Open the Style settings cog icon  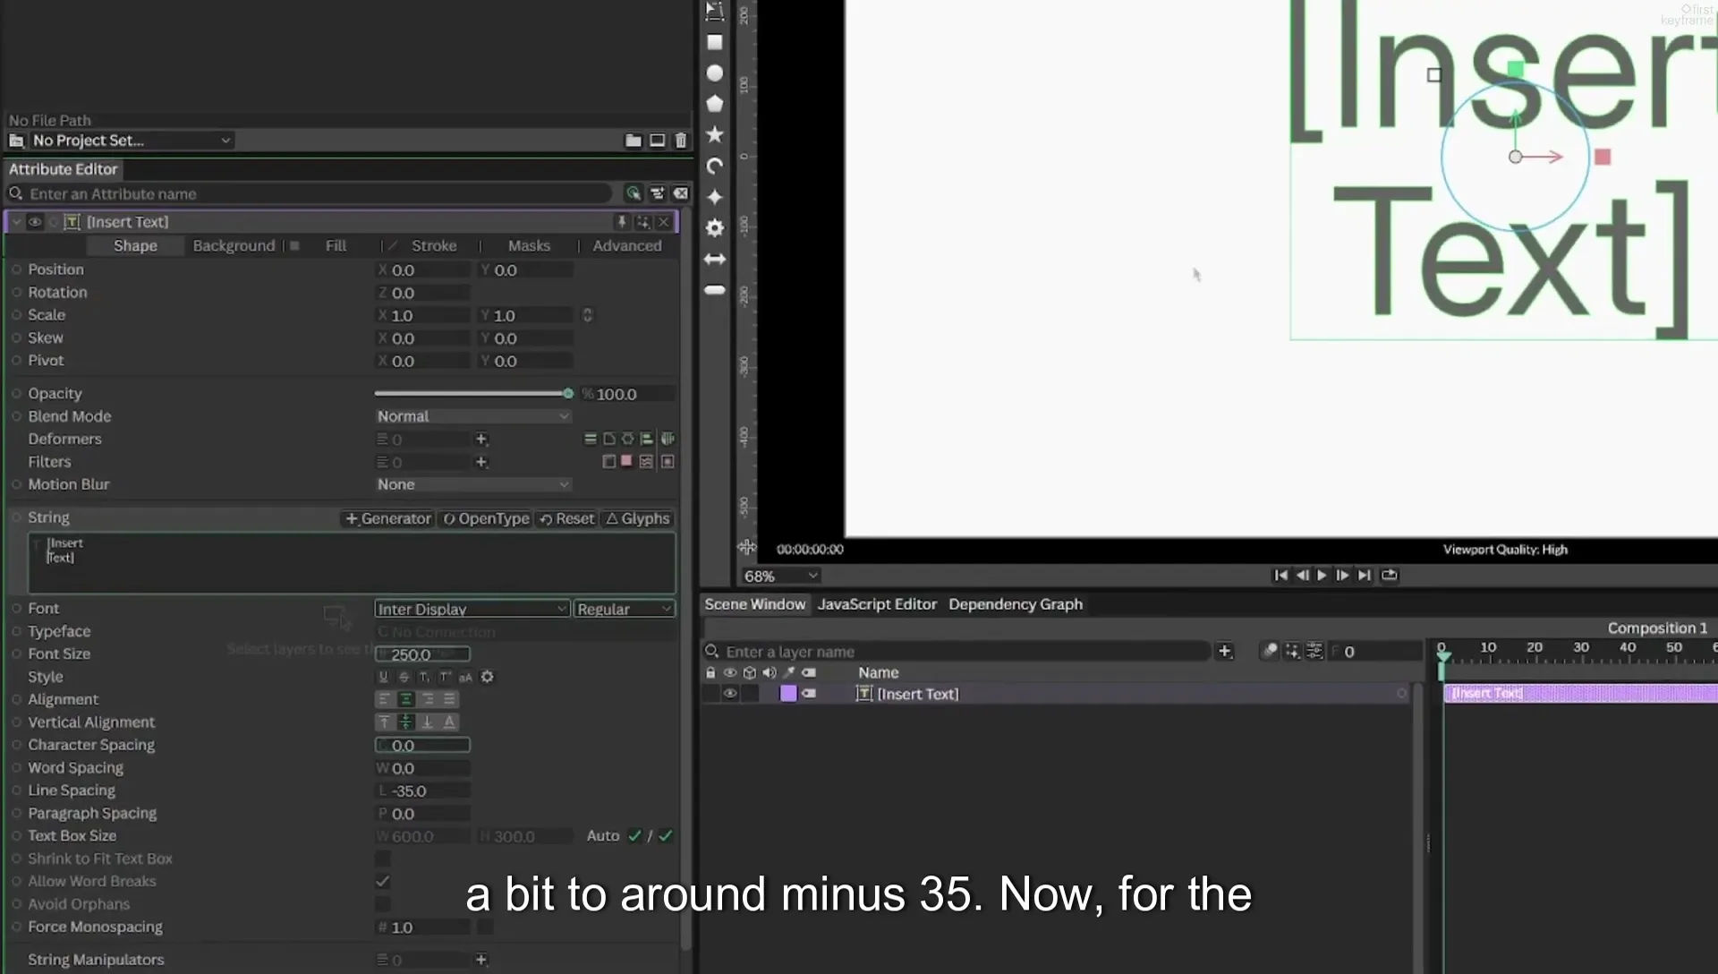click(488, 677)
